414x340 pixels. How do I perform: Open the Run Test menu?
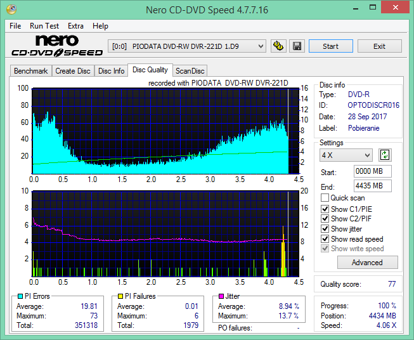click(44, 26)
